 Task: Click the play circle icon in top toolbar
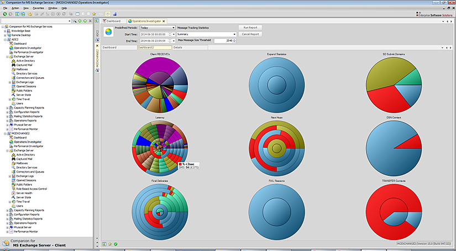click(53, 14)
